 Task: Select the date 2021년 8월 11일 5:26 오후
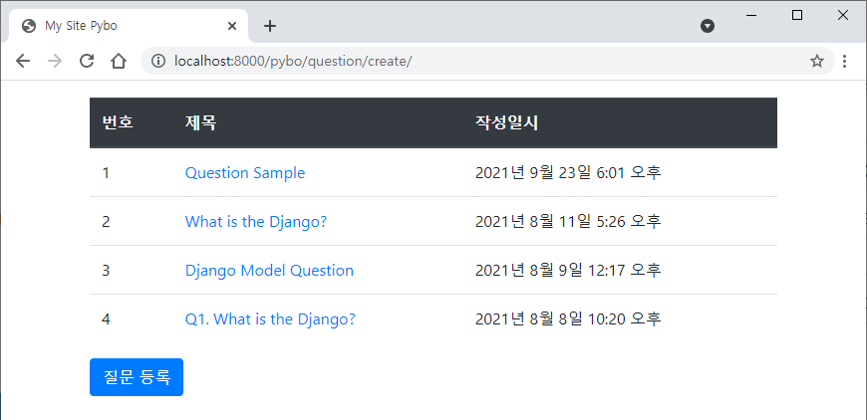point(568,222)
